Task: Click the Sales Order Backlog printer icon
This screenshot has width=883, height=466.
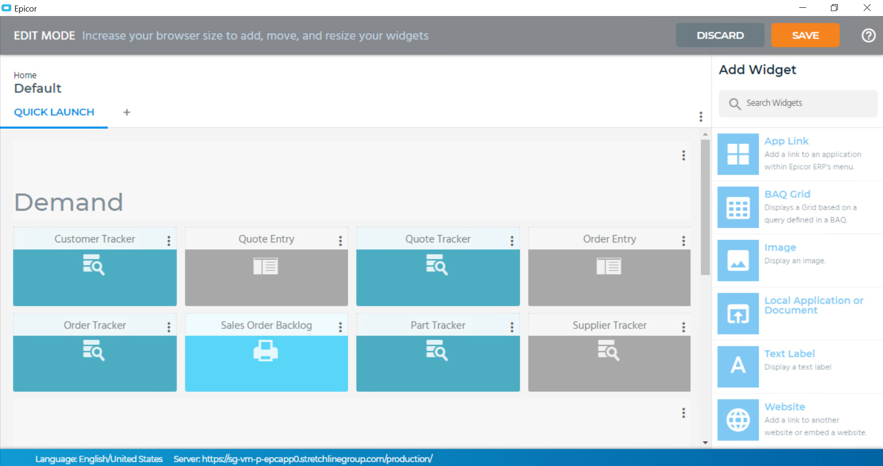Action: [266, 351]
